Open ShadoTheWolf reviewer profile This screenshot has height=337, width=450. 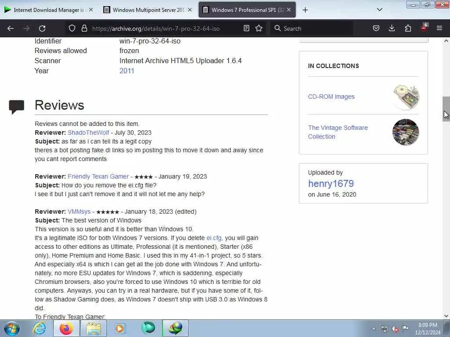pos(88,133)
